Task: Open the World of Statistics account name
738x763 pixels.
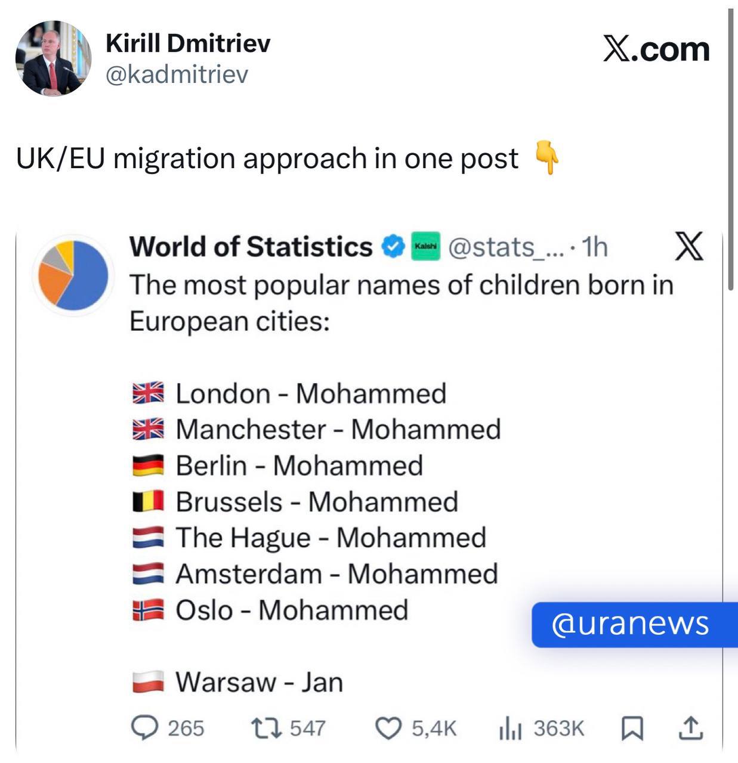Action: pos(251,247)
